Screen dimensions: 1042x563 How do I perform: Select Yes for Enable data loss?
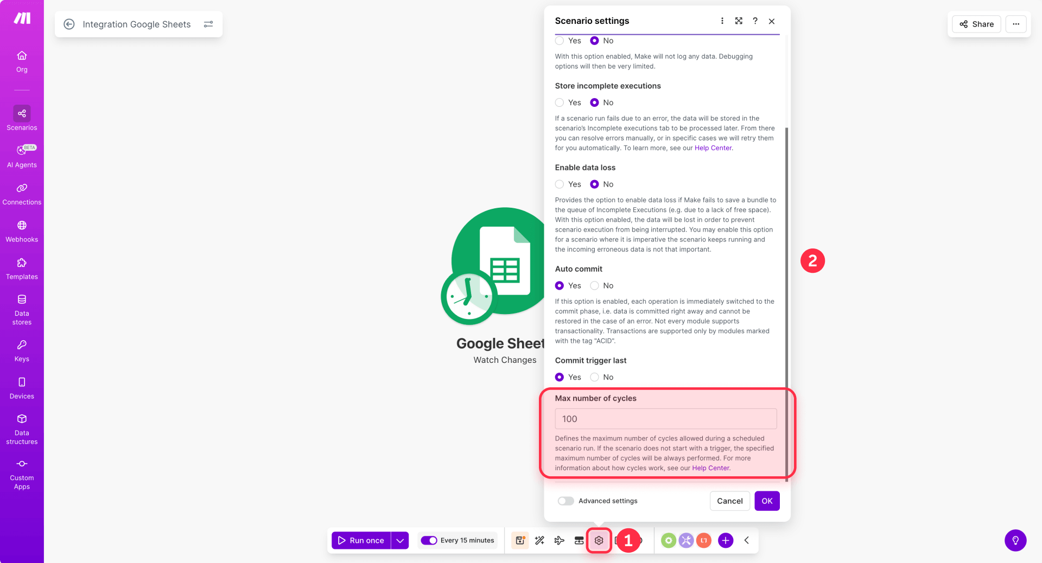[x=560, y=184]
